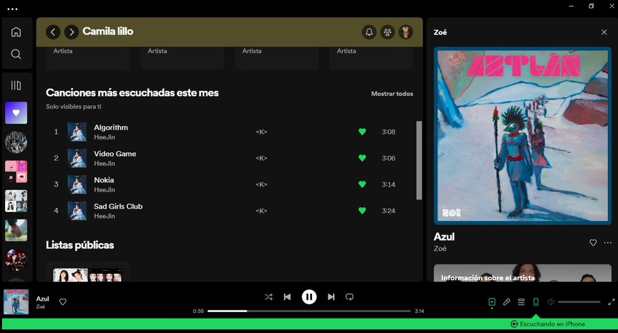This screenshot has width=618, height=333.
Task: Open more options for Azul in panel
Action: (x=608, y=243)
